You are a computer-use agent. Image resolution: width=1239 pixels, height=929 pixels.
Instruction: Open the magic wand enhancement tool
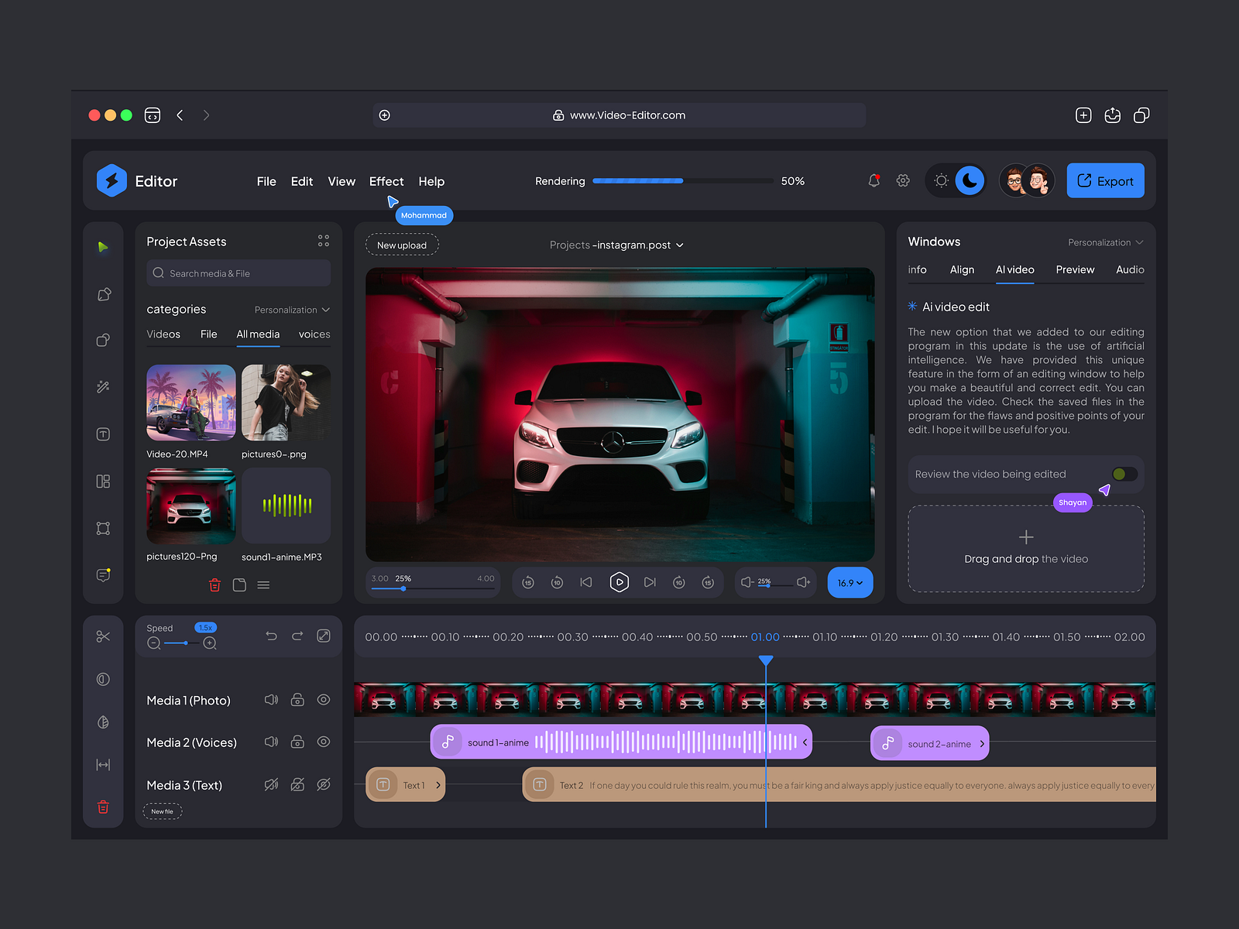coord(103,387)
